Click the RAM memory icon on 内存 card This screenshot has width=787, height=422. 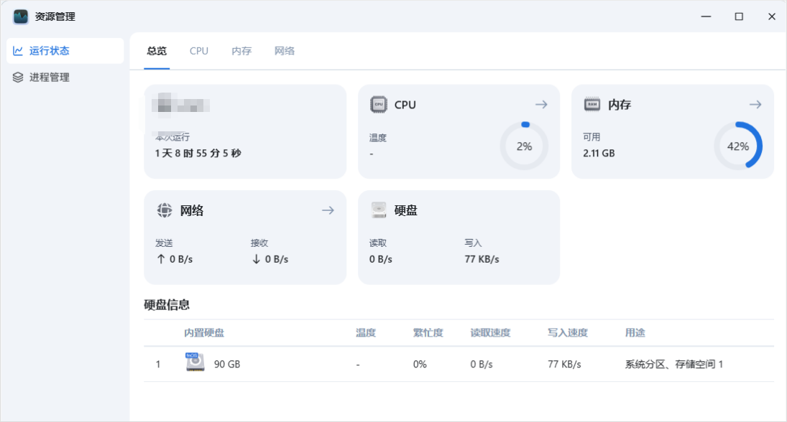point(592,105)
